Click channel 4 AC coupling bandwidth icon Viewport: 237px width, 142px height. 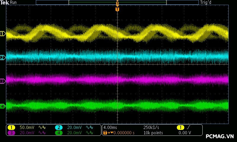[x=89, y=133]
